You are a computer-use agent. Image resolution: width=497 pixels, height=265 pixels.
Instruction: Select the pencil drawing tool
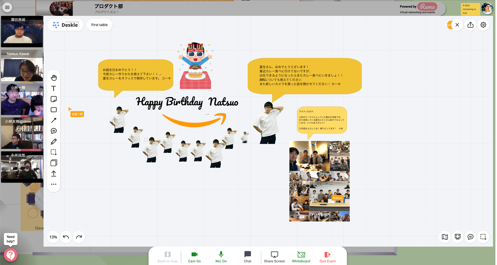coord(53,142)
